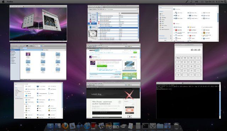This screenshot has height=131, width=227.
Task: Open the Firefox menu in the menu bar
Action: (10, 2)
